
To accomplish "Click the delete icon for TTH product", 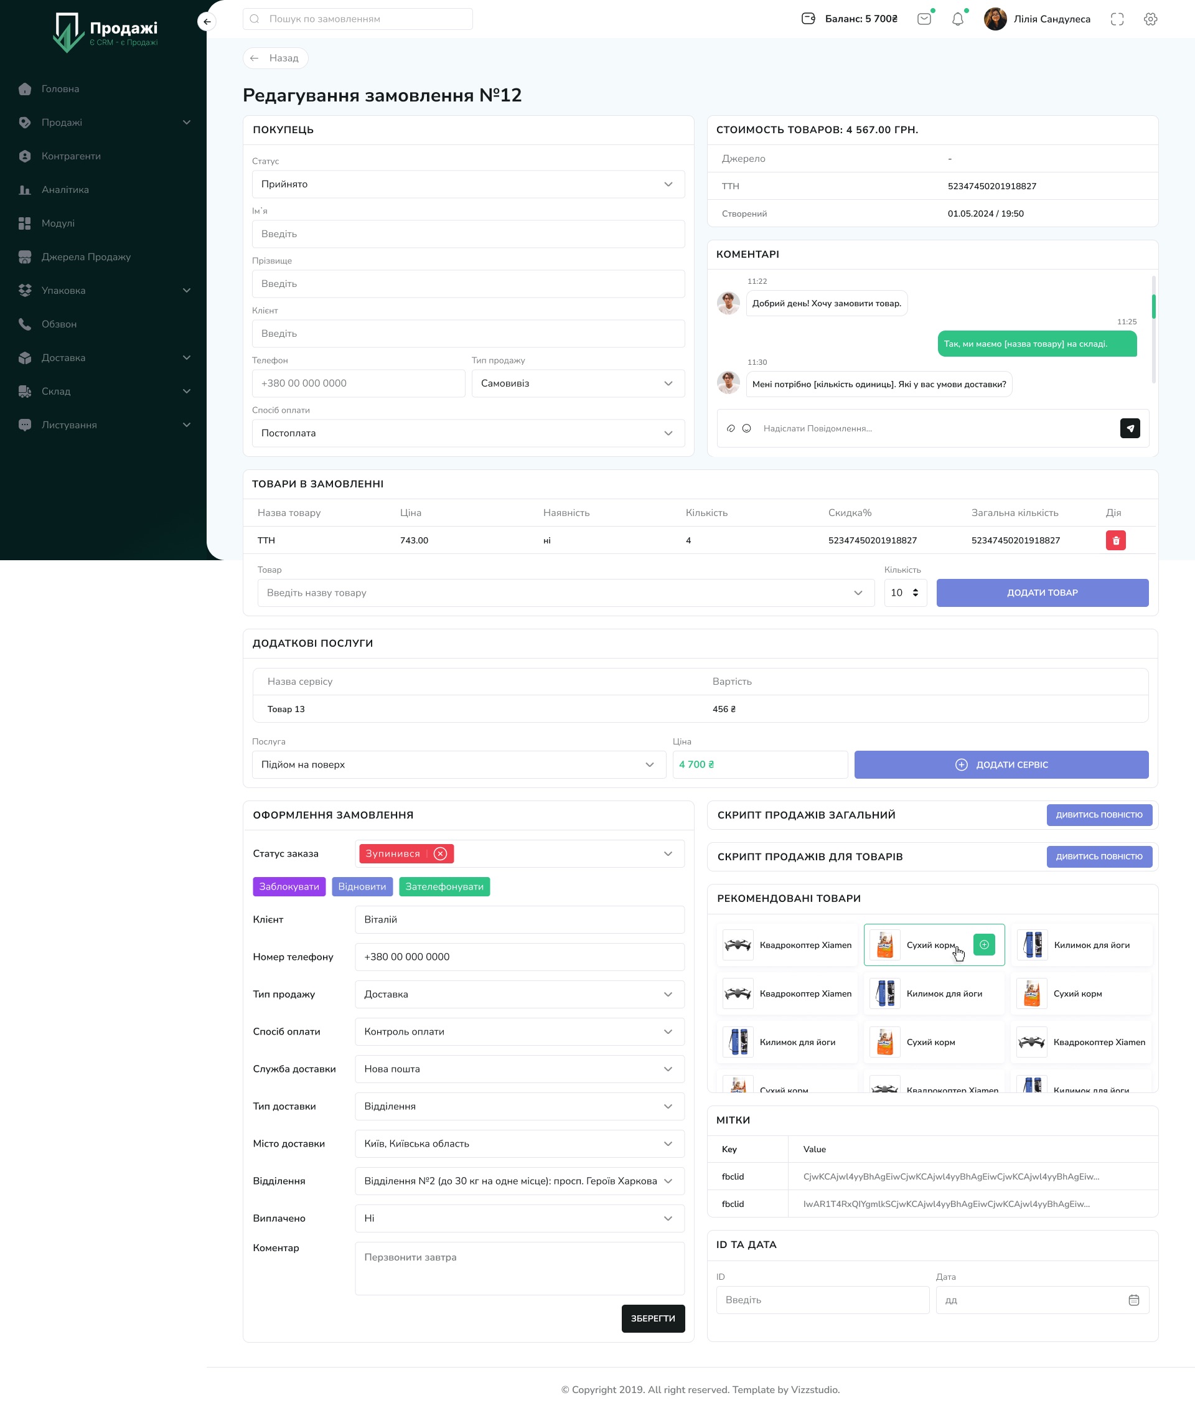I will pos(1115,539).
